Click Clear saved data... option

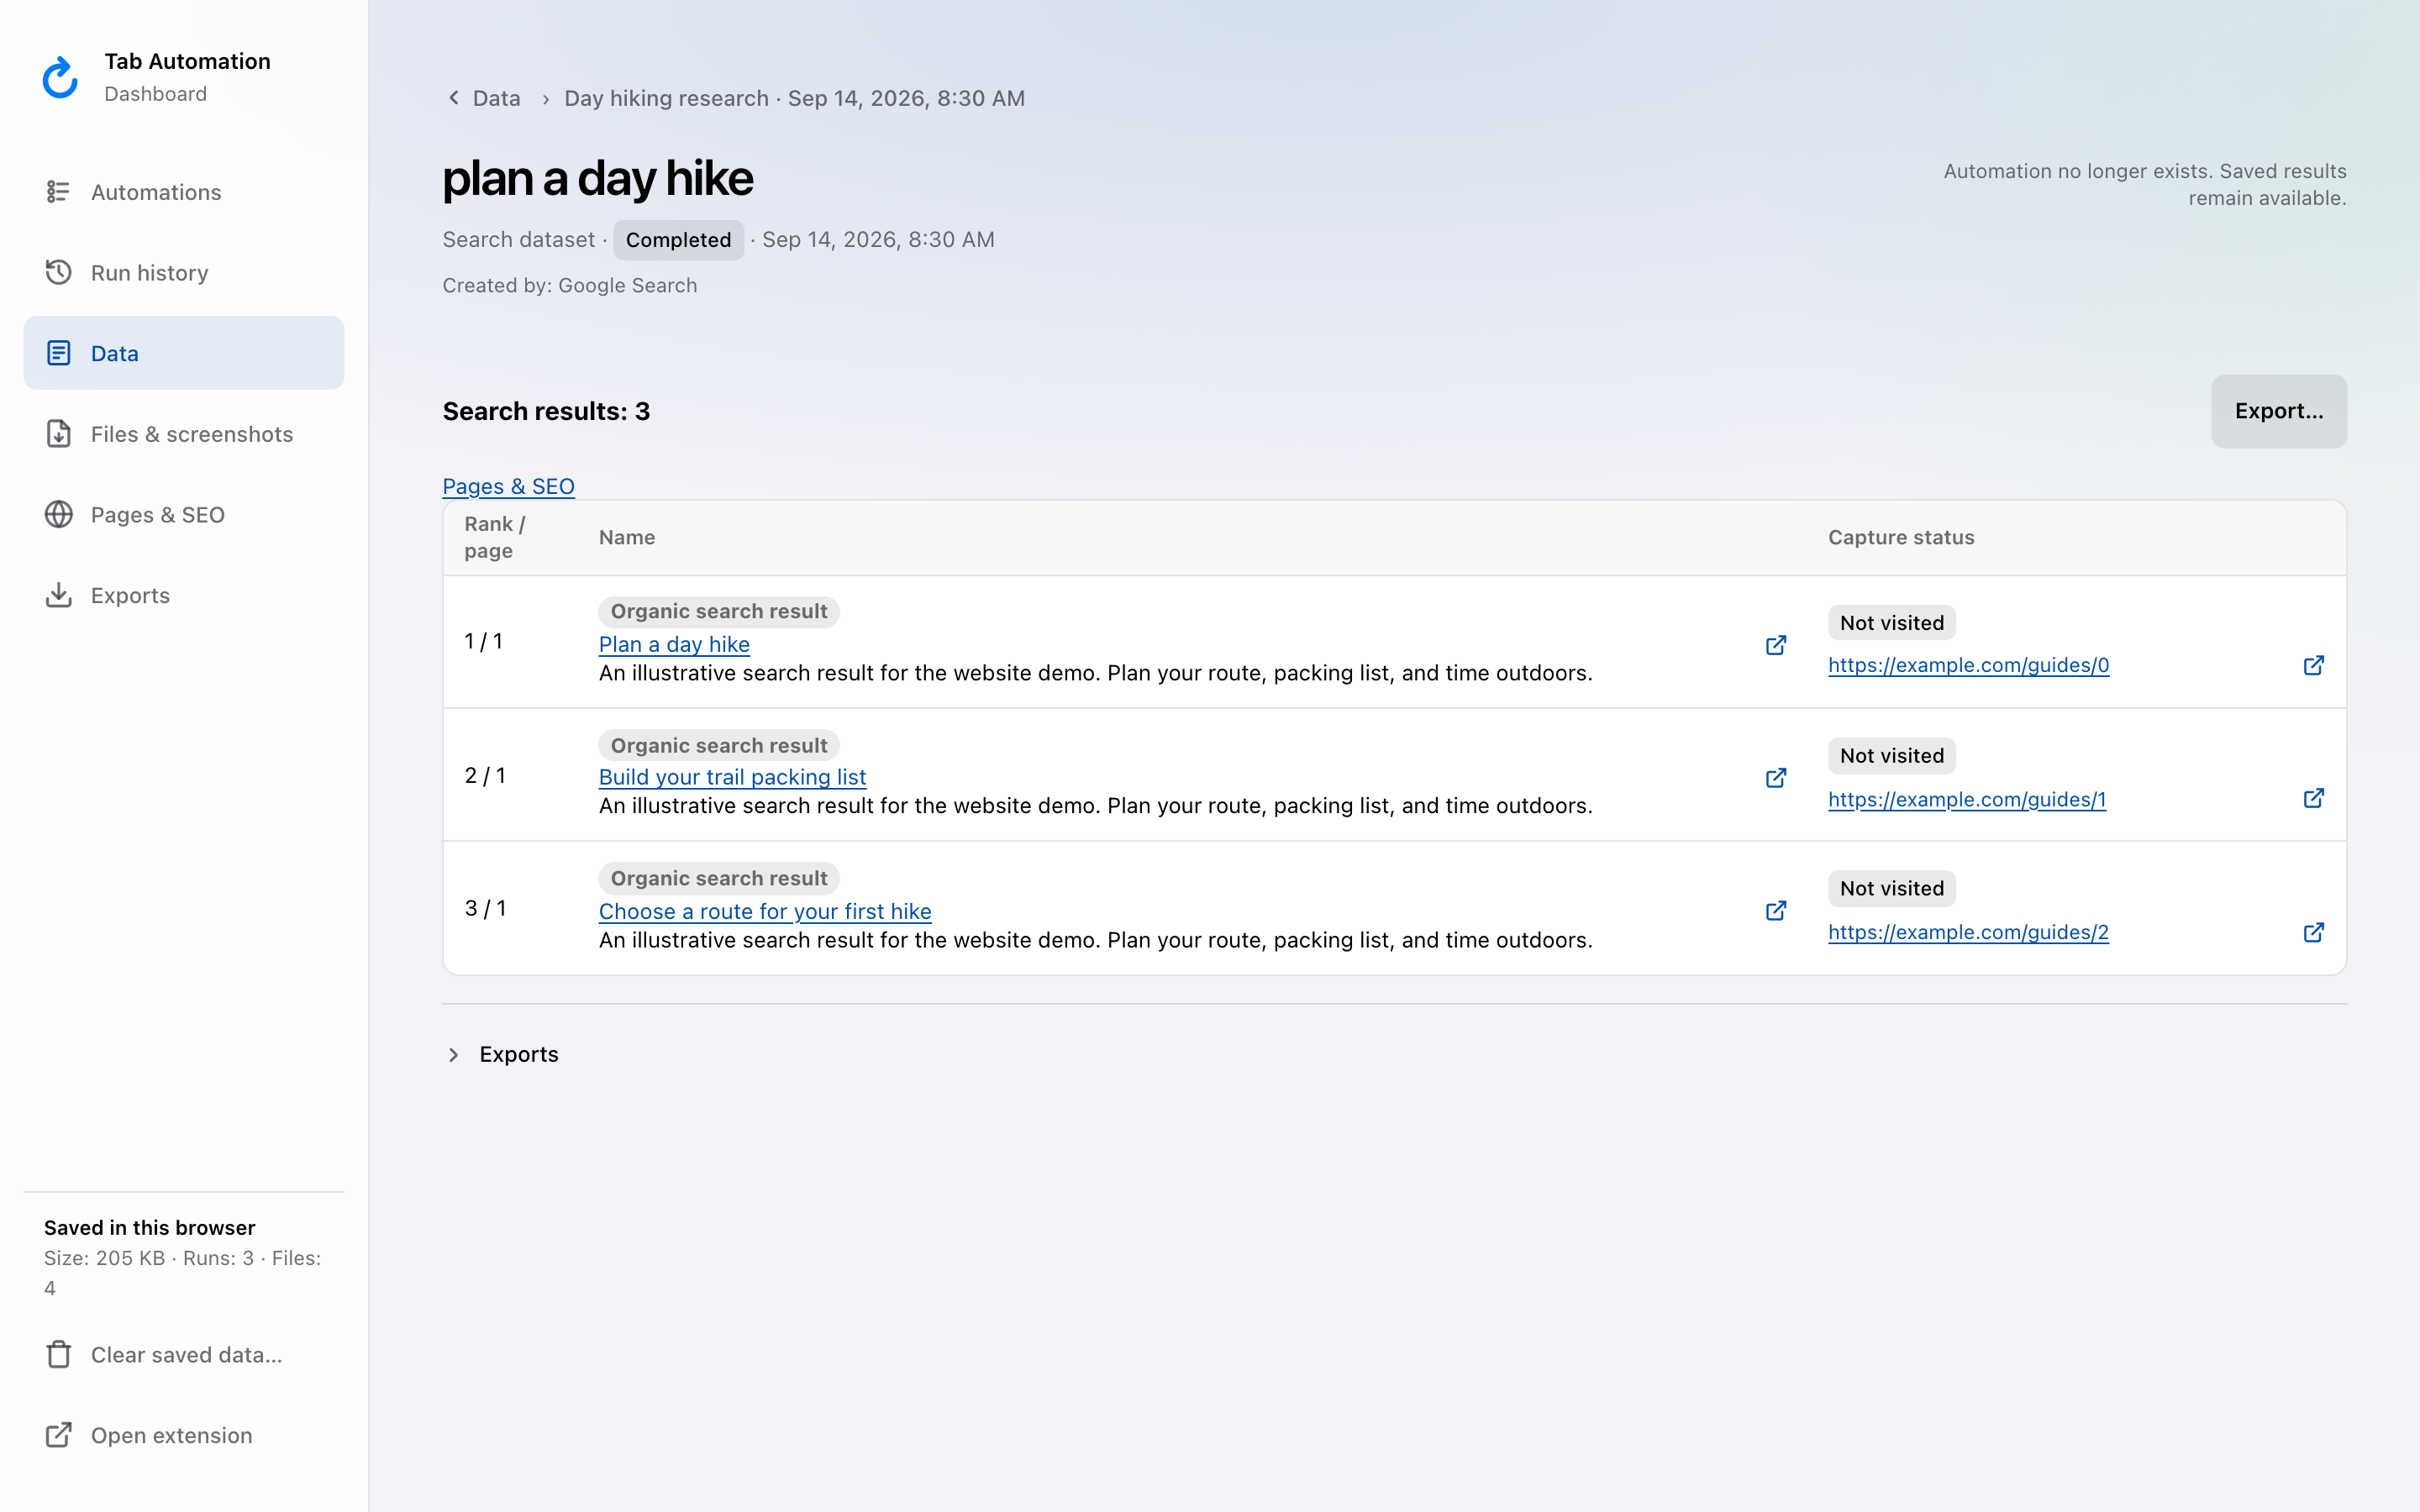(184, 1354)
